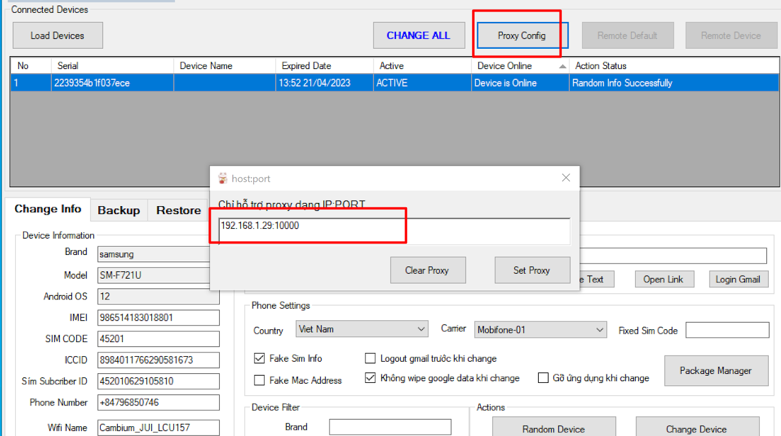This screenshot has height=436, width=781.
Task: Open the Package Manager
Action: (716, 371)
